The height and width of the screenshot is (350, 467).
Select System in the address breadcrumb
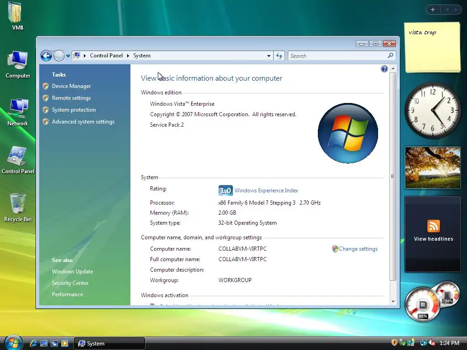[142, 56]
